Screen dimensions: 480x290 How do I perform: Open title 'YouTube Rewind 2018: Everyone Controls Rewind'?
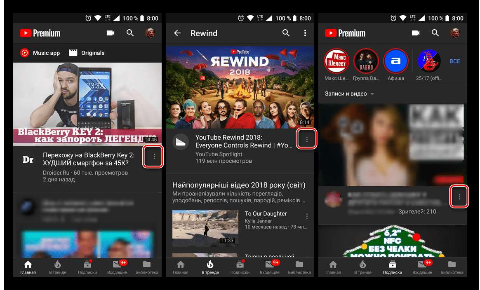244,141
